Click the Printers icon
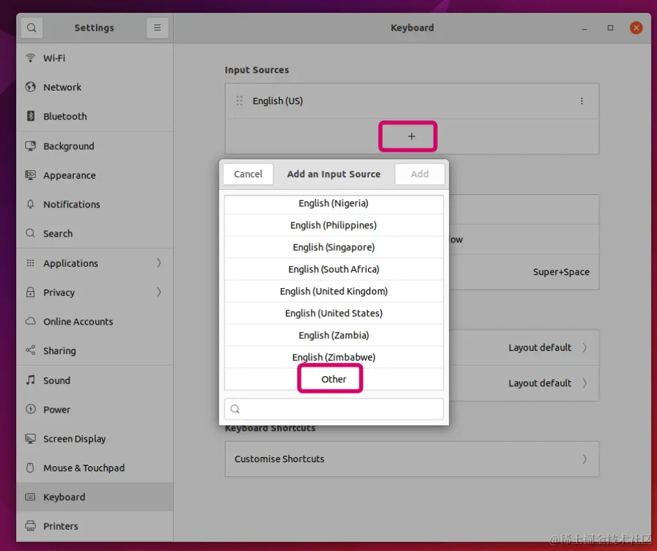657x551 pixels. point(30,525)
